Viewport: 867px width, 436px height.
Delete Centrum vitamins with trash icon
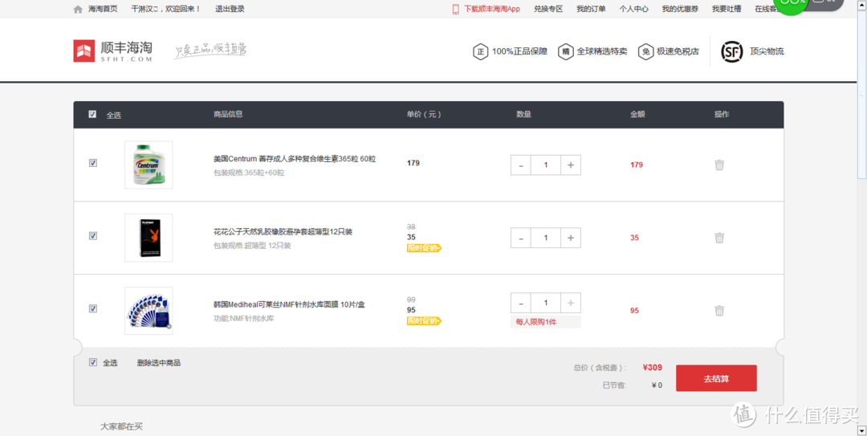719,165
